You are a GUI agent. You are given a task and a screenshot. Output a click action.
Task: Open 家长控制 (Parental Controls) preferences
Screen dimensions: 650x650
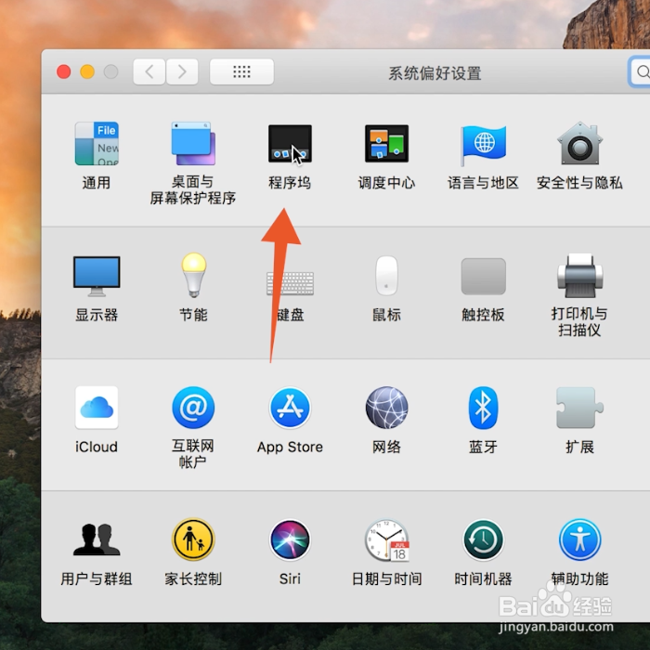(193, 539)
